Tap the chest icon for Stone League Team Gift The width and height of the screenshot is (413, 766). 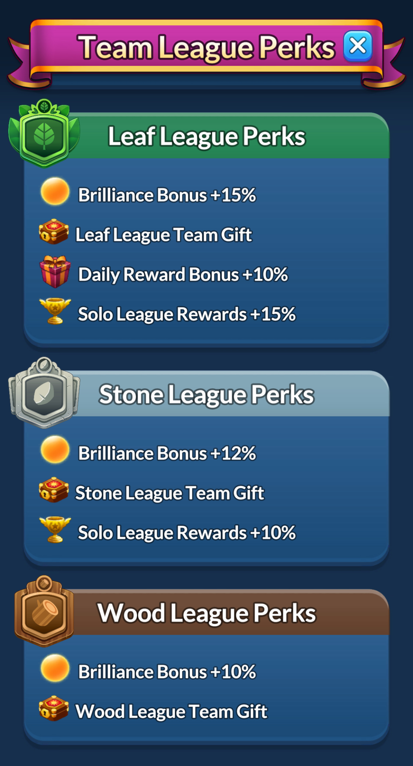[54, 490]
